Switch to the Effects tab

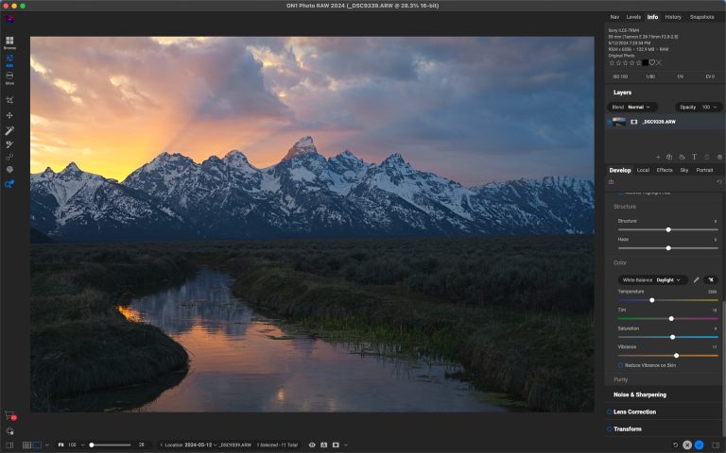coord(665,170)
